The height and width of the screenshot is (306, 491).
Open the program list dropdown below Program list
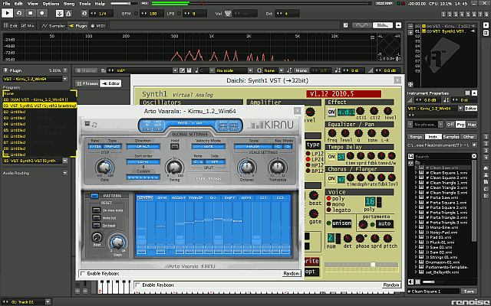click(64, 161)
